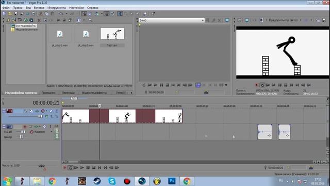Image resolution: width=330 pixels, height=186 pixels.
Task: Toggle preview on external monitor in the preview window
Action: (247, 20)
